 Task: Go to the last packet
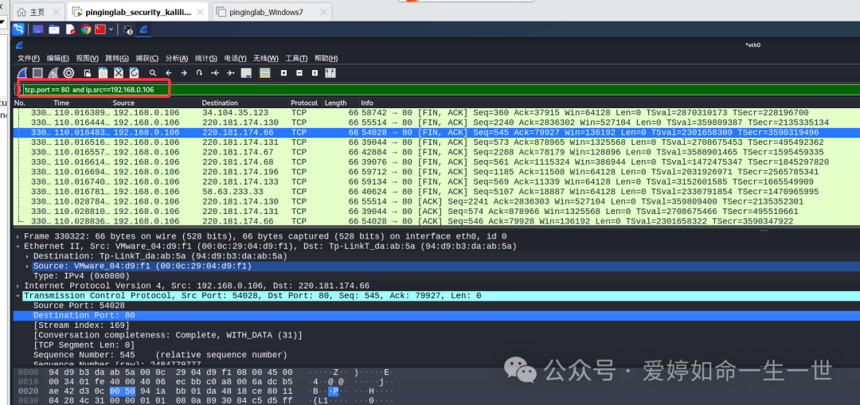pyautogui.click(x=230, y=73)
